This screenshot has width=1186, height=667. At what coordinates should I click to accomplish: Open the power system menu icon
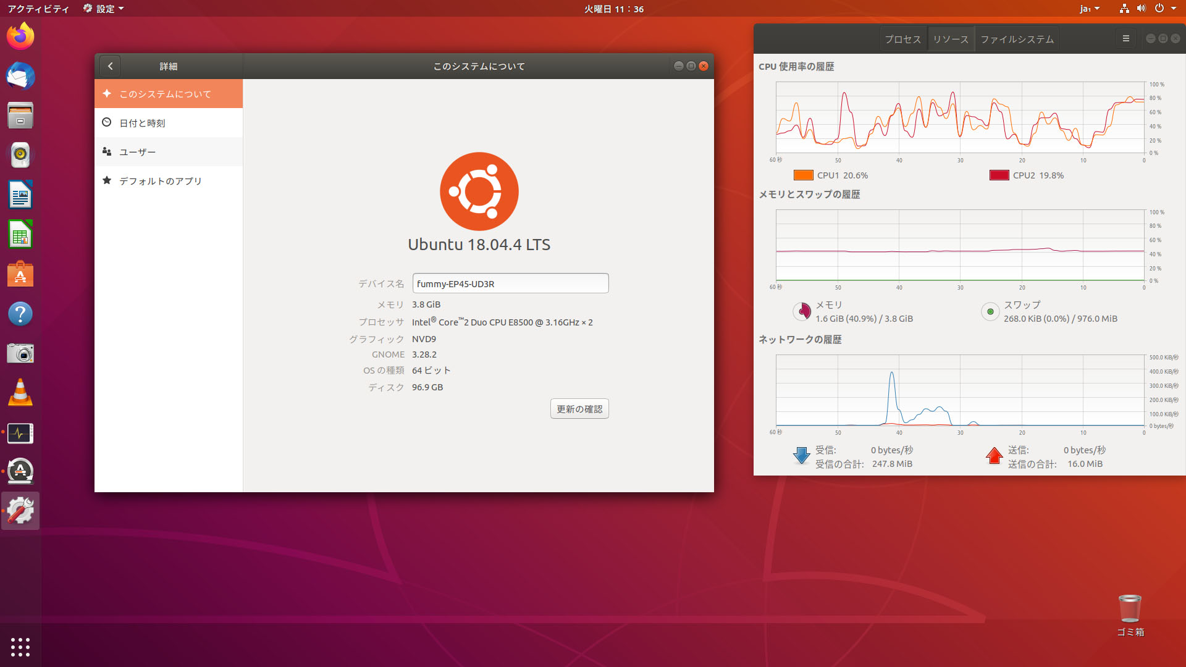pos(1159,9)
